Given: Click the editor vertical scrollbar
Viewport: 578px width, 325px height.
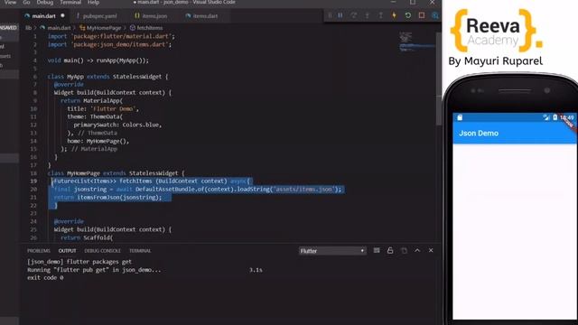Looking at the screenshot, I should [x=439, y=79].
